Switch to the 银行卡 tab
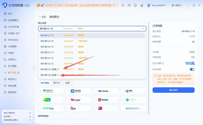The height and width of the screenshot is (125, 203). pyautogui.click(x=57, y=83)
